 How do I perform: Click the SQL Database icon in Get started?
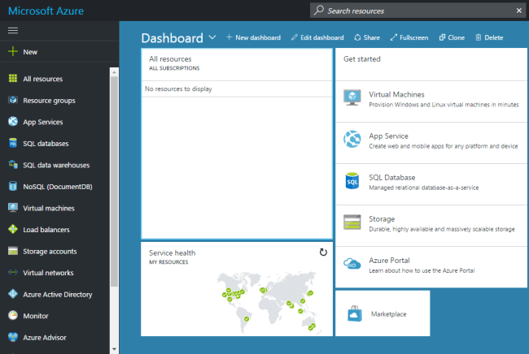[352, 181]
